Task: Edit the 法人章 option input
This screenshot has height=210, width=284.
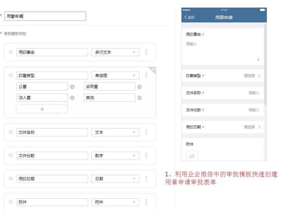Action: pos(42,98)
